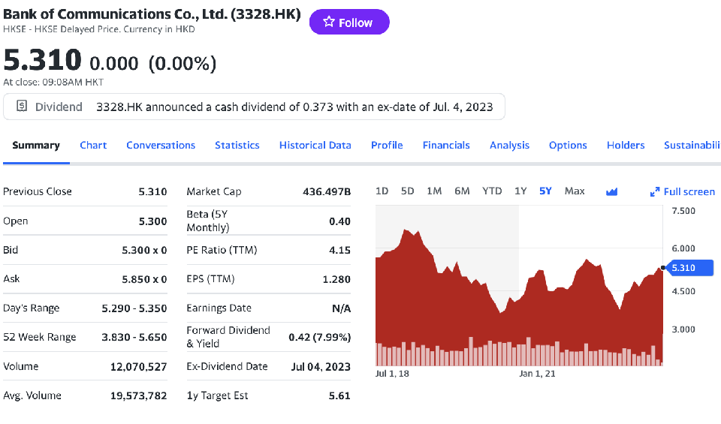
Task: Open the Chart tab
Action: (93, 145)
